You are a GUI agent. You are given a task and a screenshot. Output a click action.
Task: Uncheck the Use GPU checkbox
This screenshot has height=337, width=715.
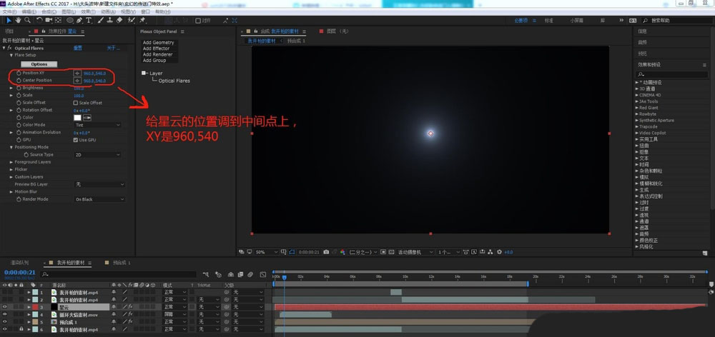click(x=77, y=140)
